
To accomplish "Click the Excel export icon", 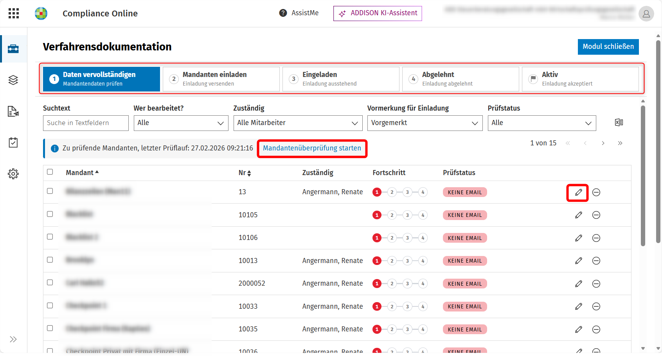I will pos(619,123).
